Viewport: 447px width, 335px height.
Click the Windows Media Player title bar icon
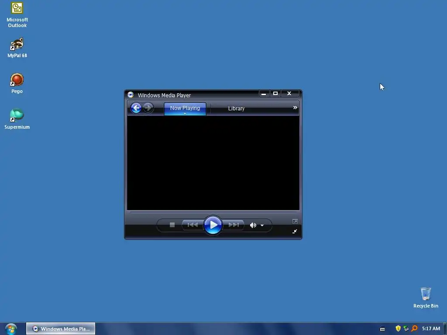pyautogui.click(x=131, y=95)
